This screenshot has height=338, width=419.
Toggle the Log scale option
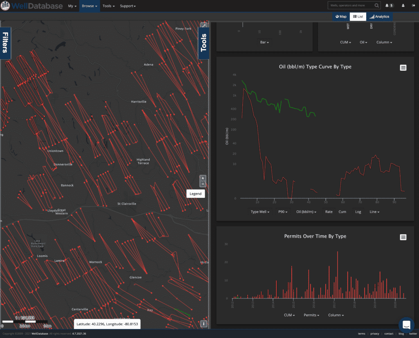pyautogui.click(x=358, y=212)
